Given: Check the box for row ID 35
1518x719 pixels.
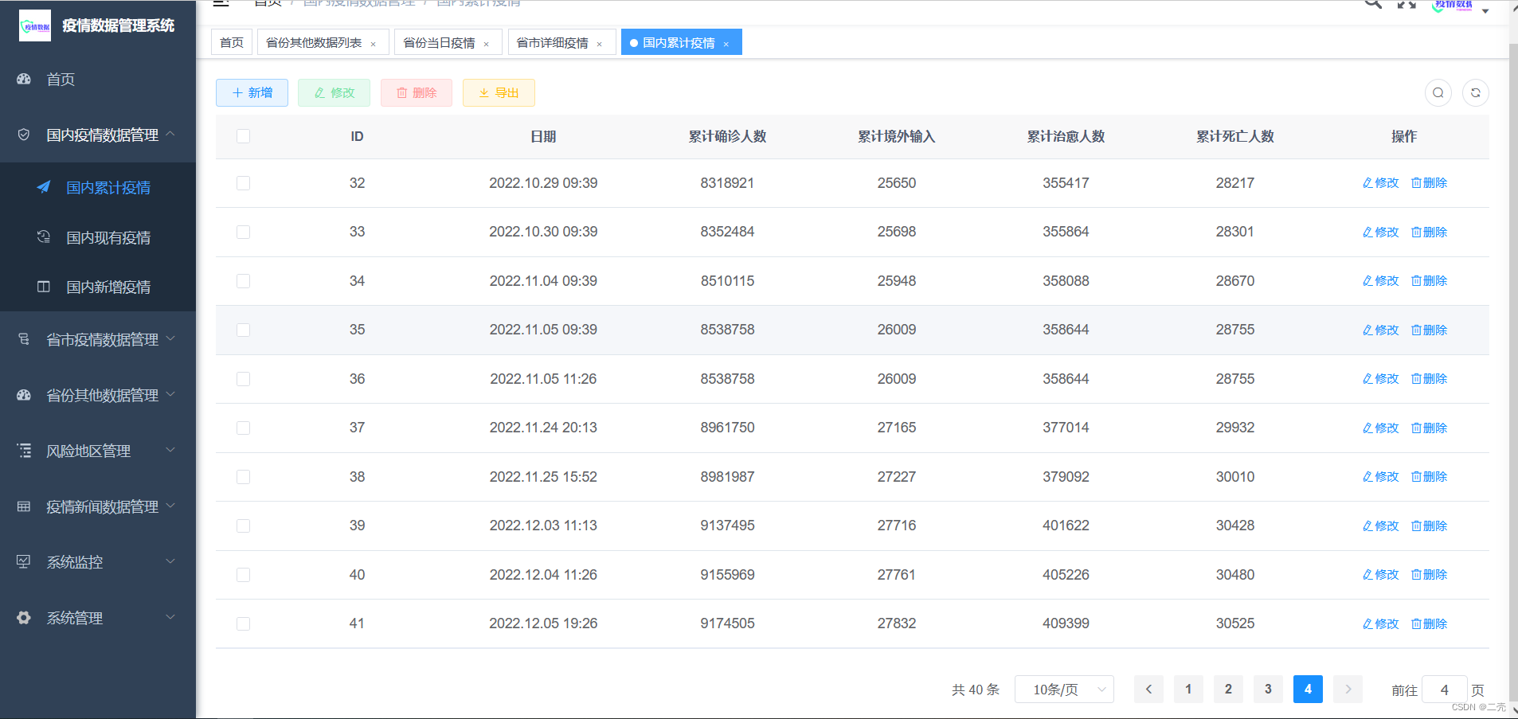Looking at the screenshot, I should pyautogui.click(x=244, y=330).
